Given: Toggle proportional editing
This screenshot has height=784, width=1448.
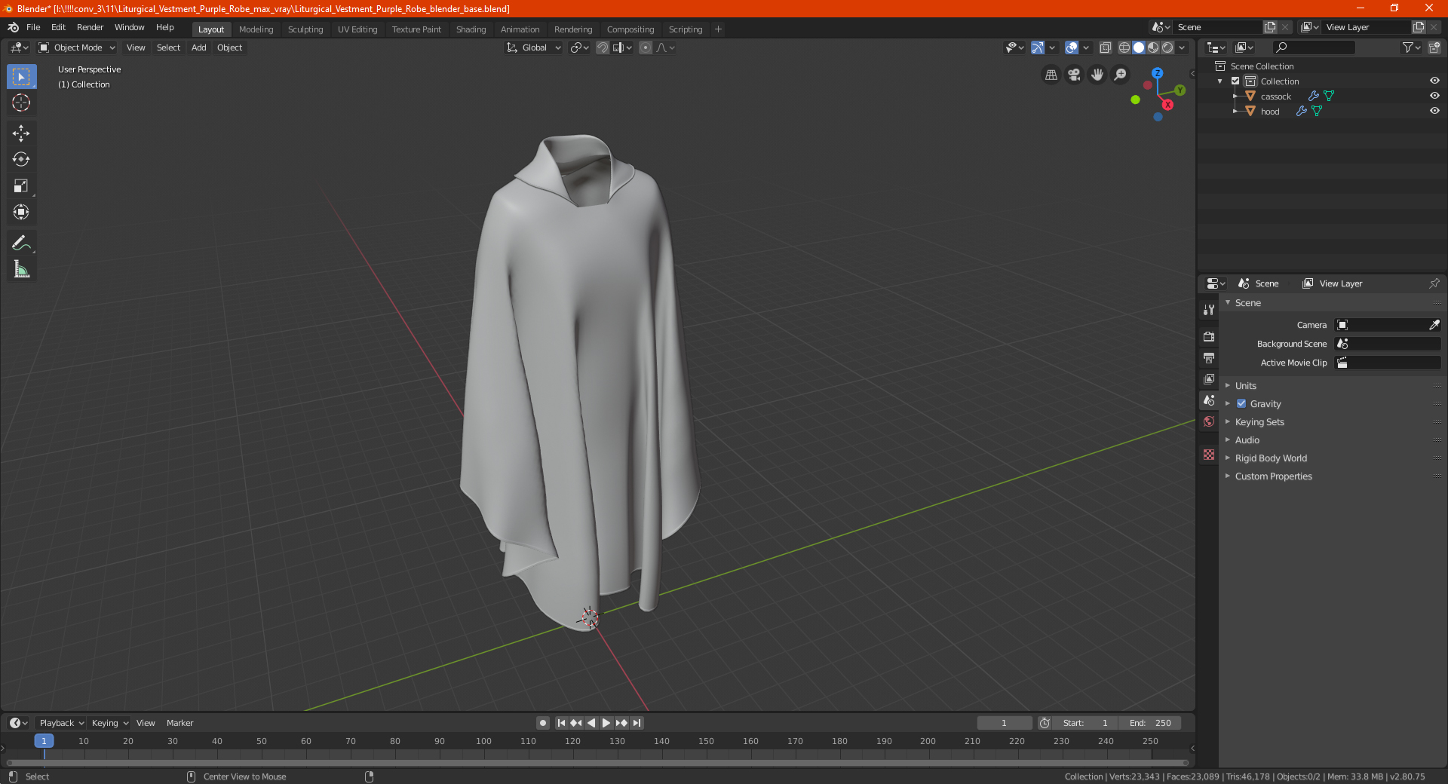Looking at the screenshot, I should pos(645,47).
